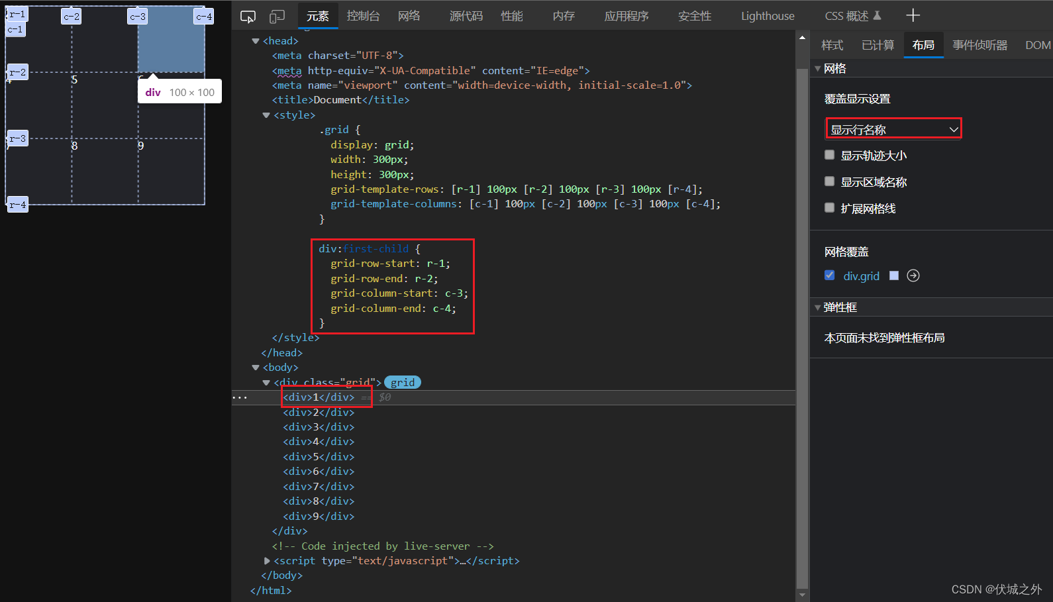This screenshot has width=1053, height=602.
Task: Select the 布局 sidebar tab
Action: (923, 45)
